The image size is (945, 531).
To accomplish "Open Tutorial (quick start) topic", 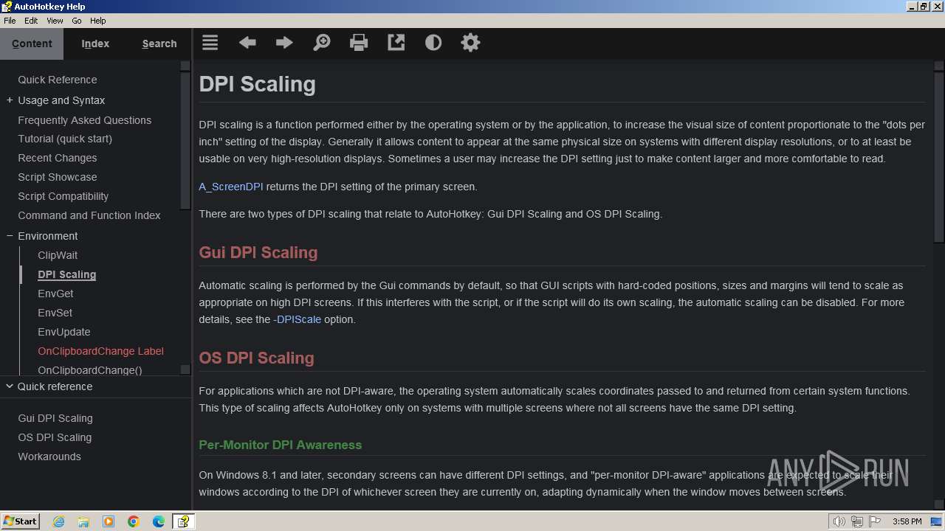I will [65, 139].
